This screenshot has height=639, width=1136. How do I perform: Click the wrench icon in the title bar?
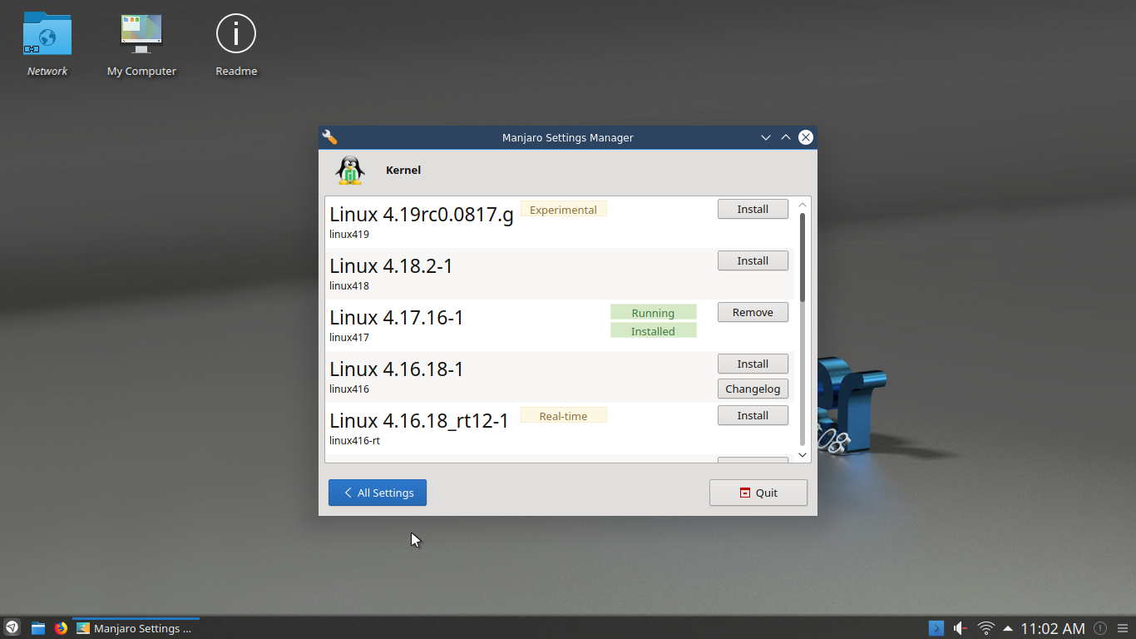point(329,137)
